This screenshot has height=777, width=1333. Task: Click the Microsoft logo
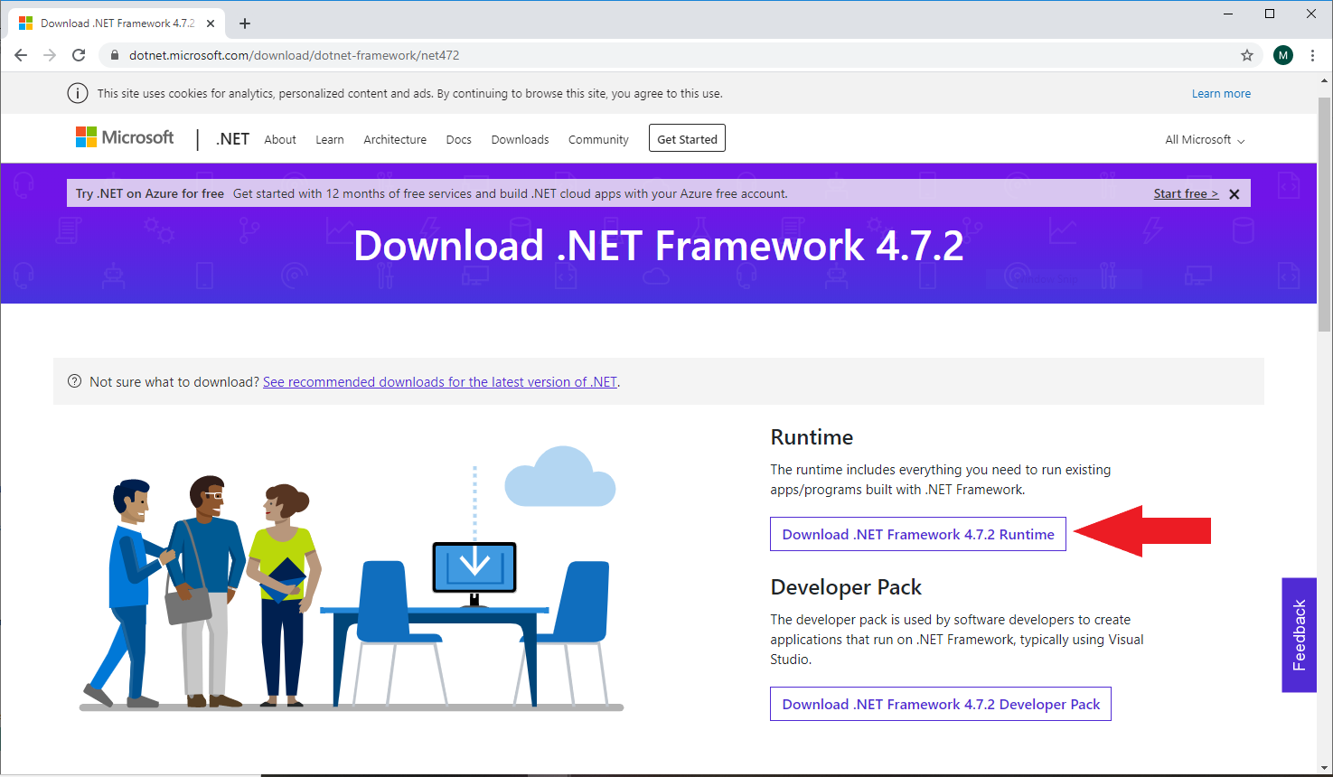(125, 137)
